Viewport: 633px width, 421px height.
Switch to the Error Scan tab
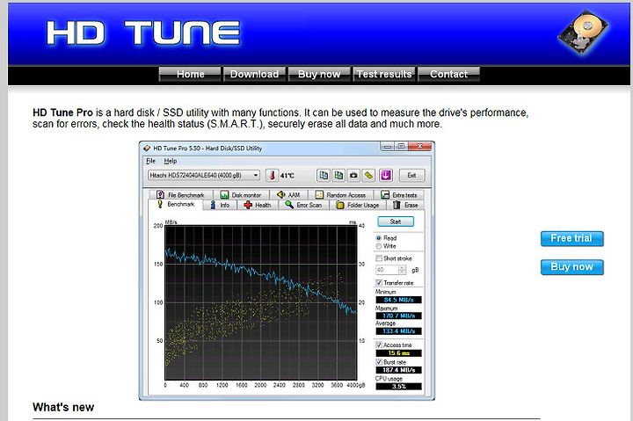tap(303, 205)
